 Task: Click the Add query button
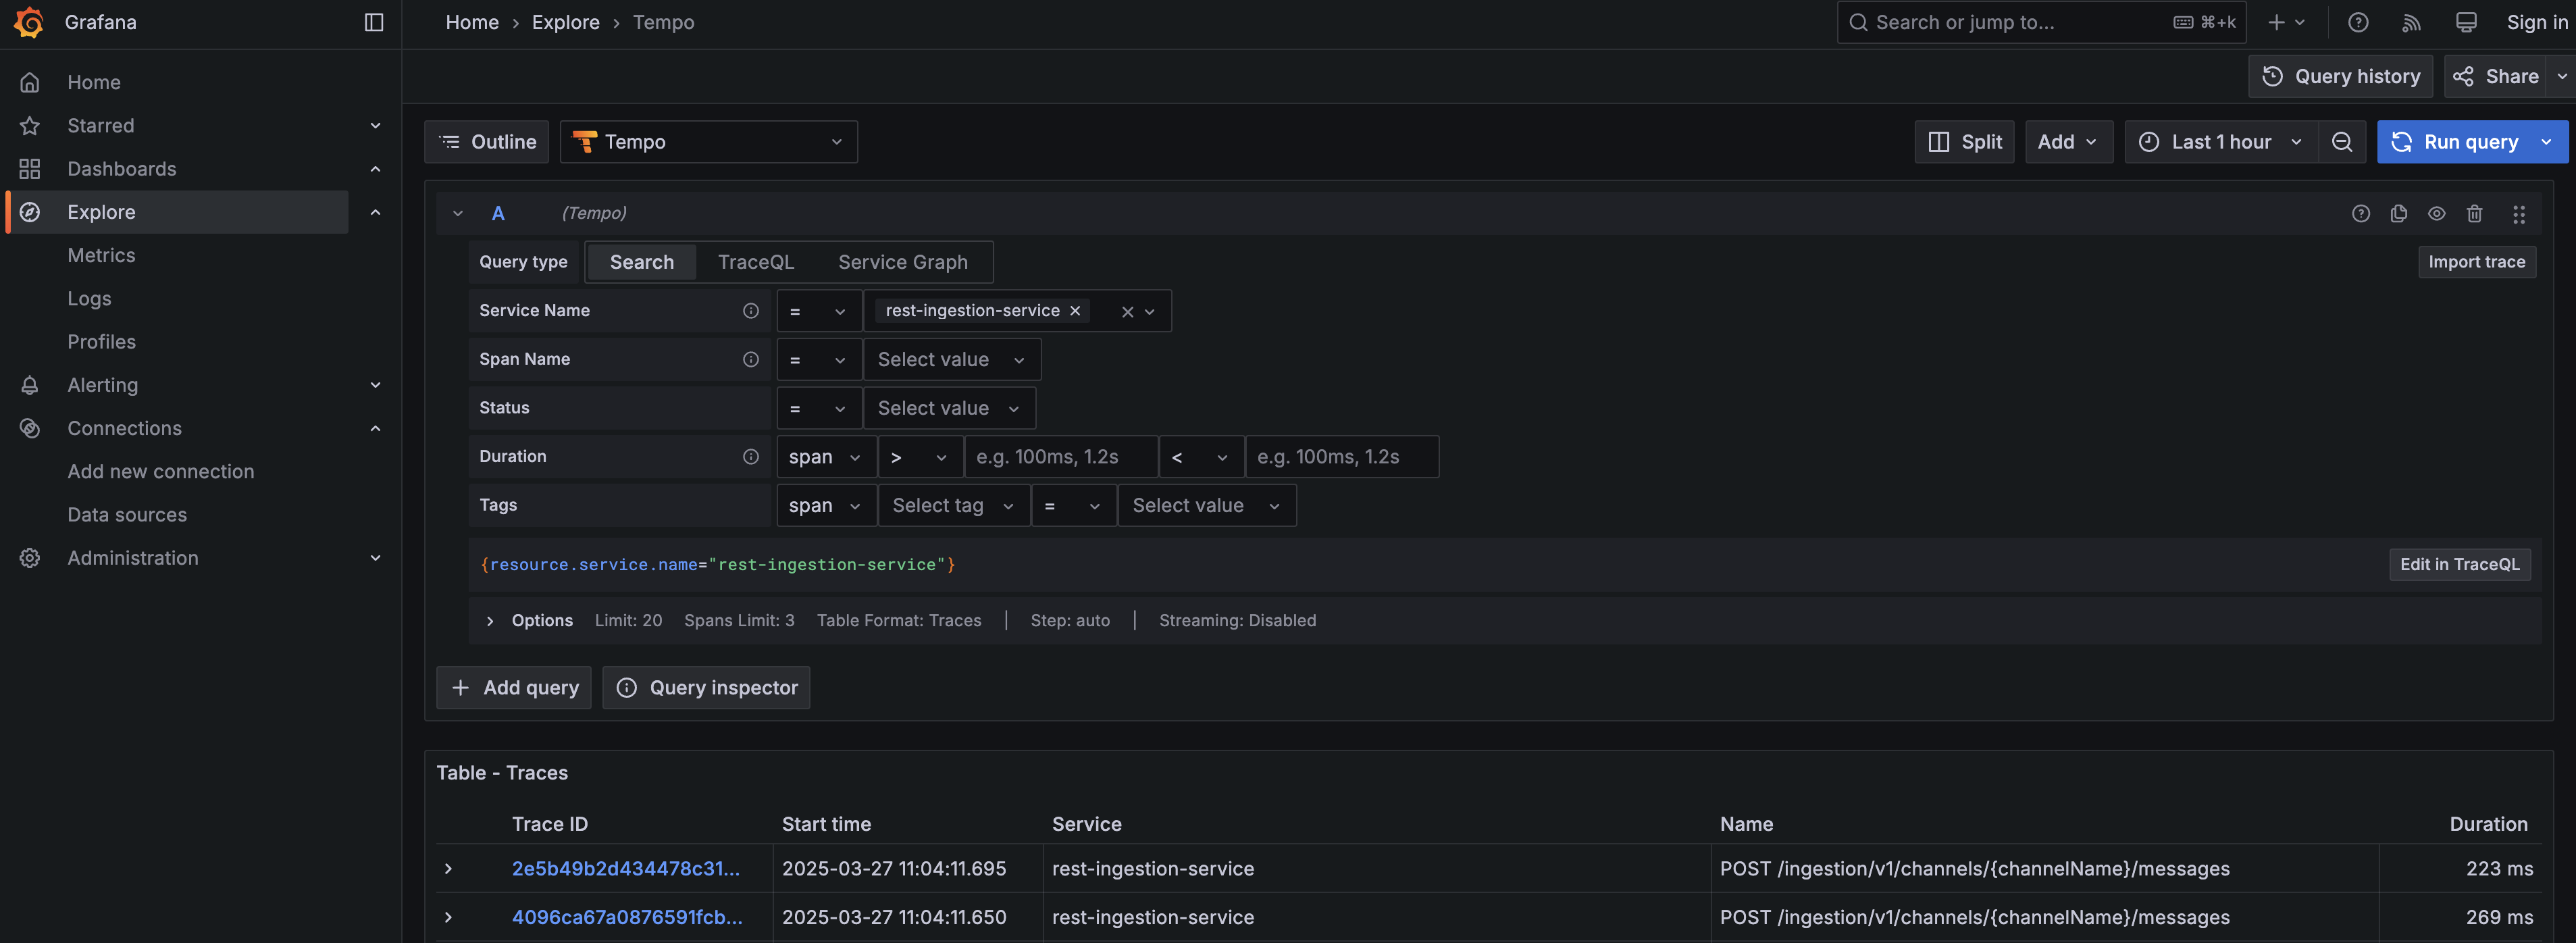coord(514,687)
